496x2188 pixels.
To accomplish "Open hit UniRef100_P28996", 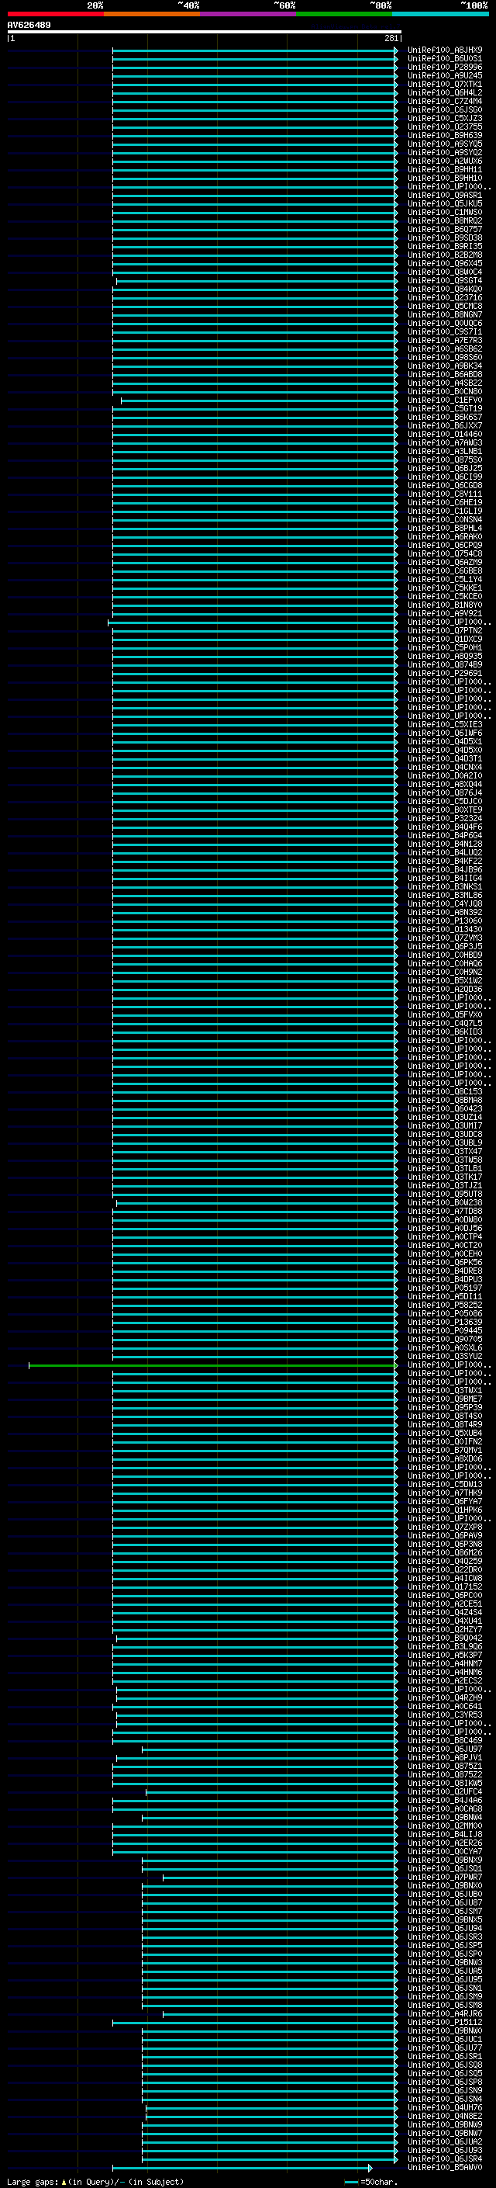I will [x=445, y=67].
